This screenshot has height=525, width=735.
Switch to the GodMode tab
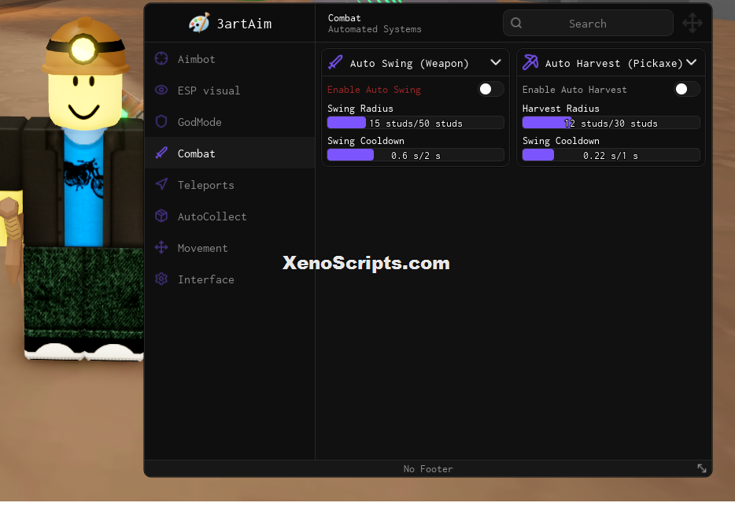pyautogui.click(x=230, y=122)
